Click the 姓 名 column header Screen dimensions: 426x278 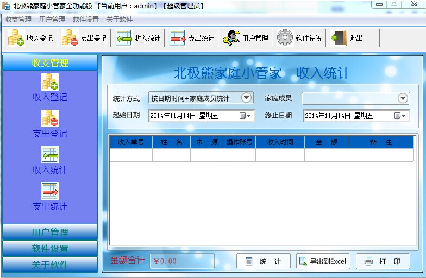tap(172, 142)
